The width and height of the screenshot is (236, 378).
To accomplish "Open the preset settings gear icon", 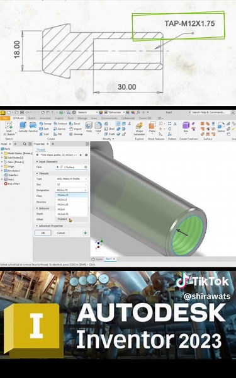I will (x=86, y=155).
